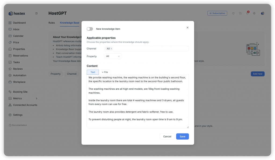Expand the Metrics submenu arrow
The height and width of the screenshot is (160, 275).
click(37, 99)
